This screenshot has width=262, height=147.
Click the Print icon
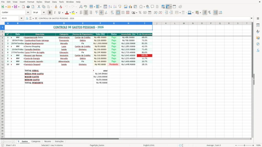(28, 7)
